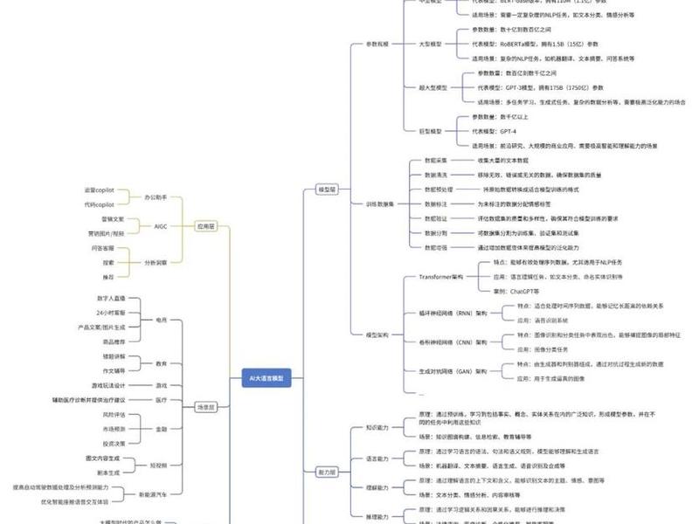Select the '卷积神经网络 (CNN) 架构' node
699x524 pixels.
point(453,342)
